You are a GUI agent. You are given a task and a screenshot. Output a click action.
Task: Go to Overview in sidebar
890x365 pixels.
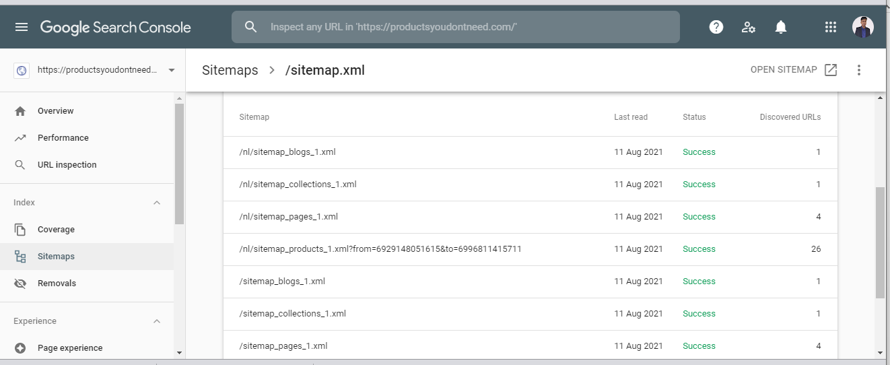[55, 111]
